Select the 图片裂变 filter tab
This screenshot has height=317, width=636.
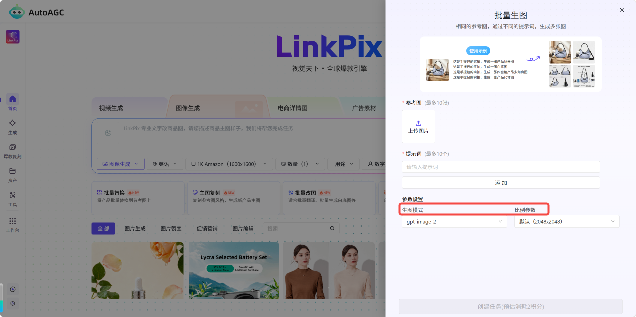171,228
